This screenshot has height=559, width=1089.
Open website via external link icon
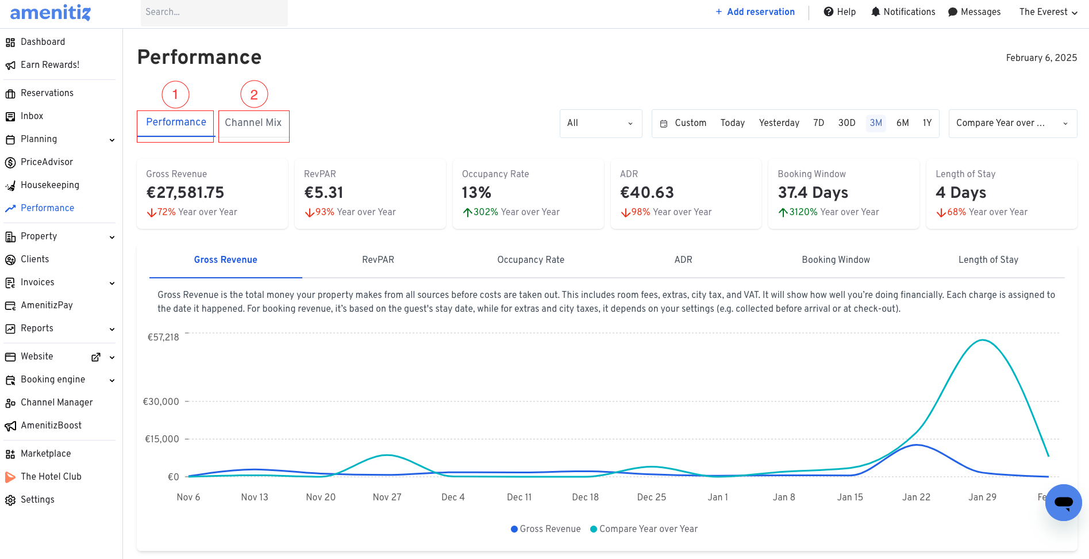click(x=96, y=357)
